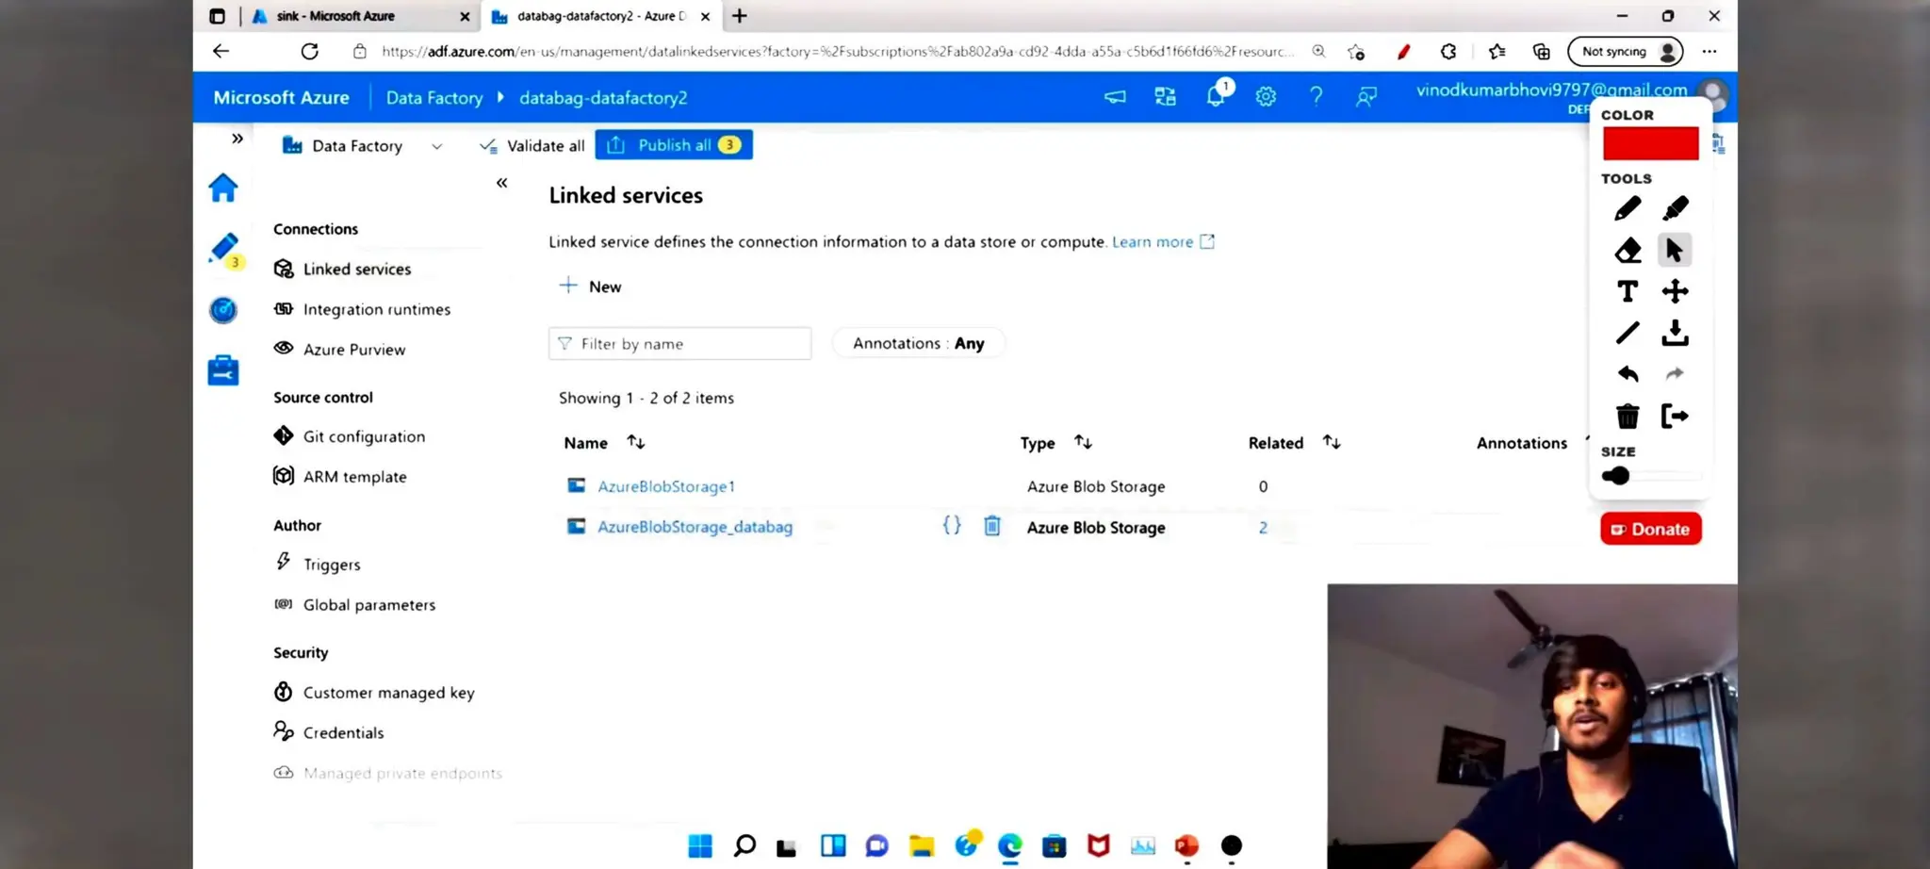Open Credentials page
Screen dimensions: 1930x869
pos(343,732)
